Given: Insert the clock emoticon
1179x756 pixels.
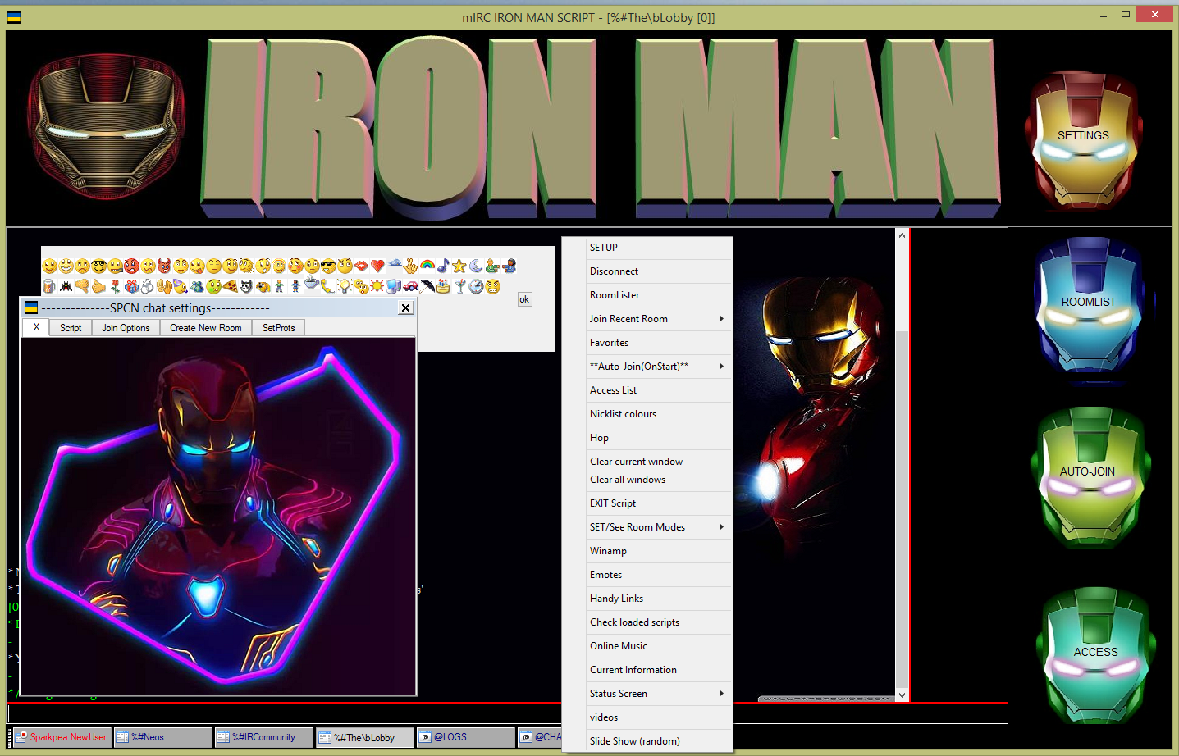Looking at the screenshot, I should (x=476, y=286).
